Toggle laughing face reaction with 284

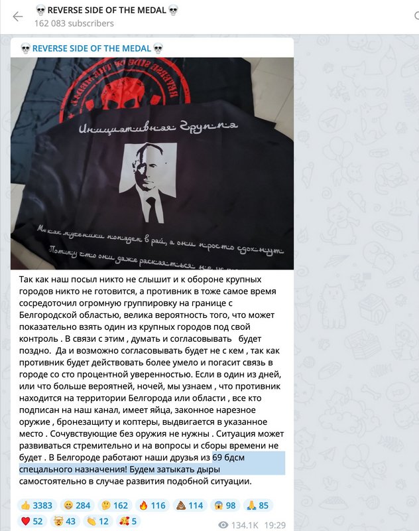pyautogui.click(x=77, y=506)
